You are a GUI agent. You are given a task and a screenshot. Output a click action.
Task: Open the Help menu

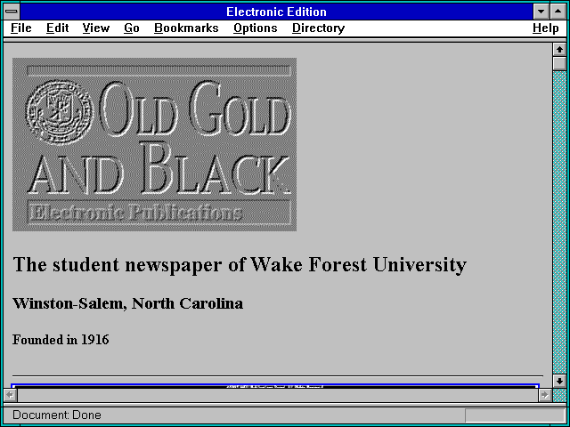(545, 28)
